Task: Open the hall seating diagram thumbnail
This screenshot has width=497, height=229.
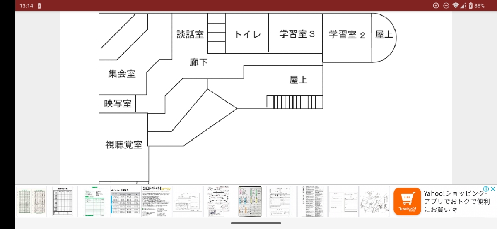Action: [219, 201]
